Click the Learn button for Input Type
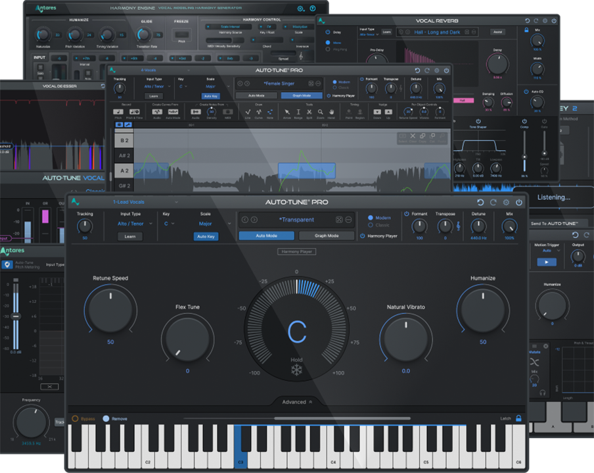Screen dimensions: 594x473 tap(131, 236)
